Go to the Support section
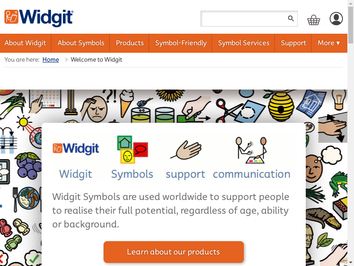 click(293, 43)
